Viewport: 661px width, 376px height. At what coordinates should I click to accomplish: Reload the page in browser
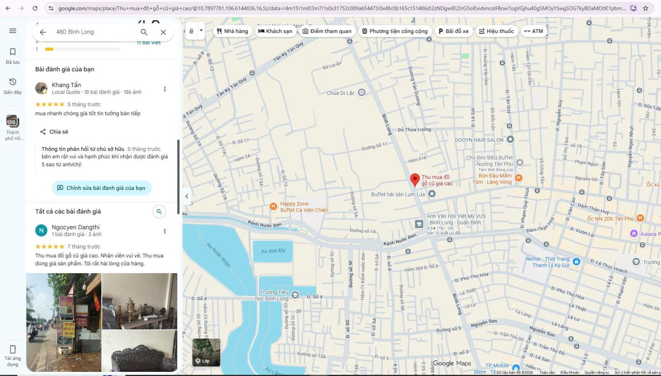pyautogui.click(x=35, y=8)
